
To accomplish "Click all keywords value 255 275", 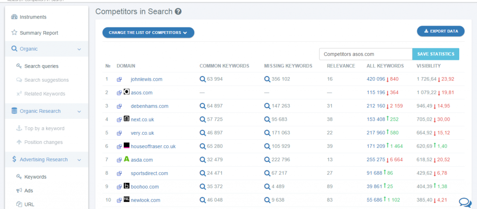I will point(376,160).
